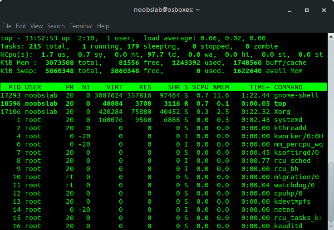The width and height of the screenshot is (334, 230).
Task: Click the 13:52:53 time in top header
Action: (41, 38)
